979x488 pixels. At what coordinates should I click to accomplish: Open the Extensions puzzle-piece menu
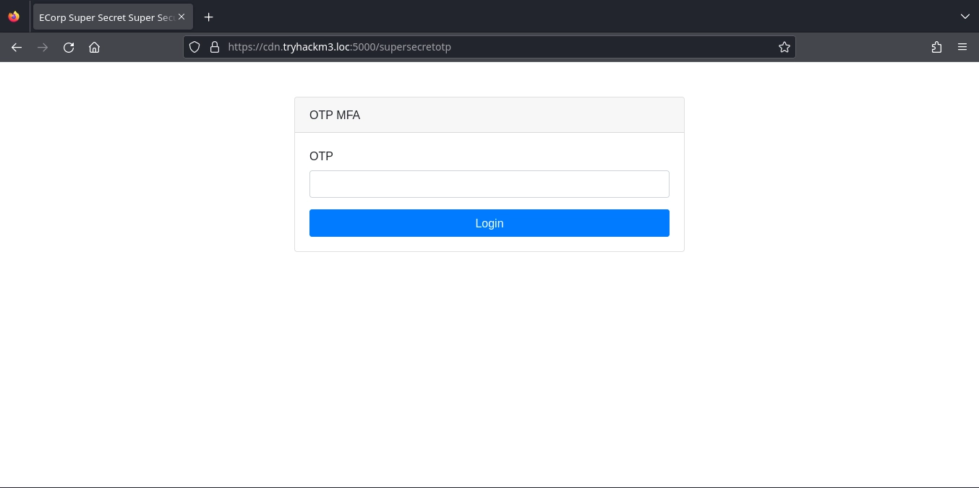(x=936, y=47)
